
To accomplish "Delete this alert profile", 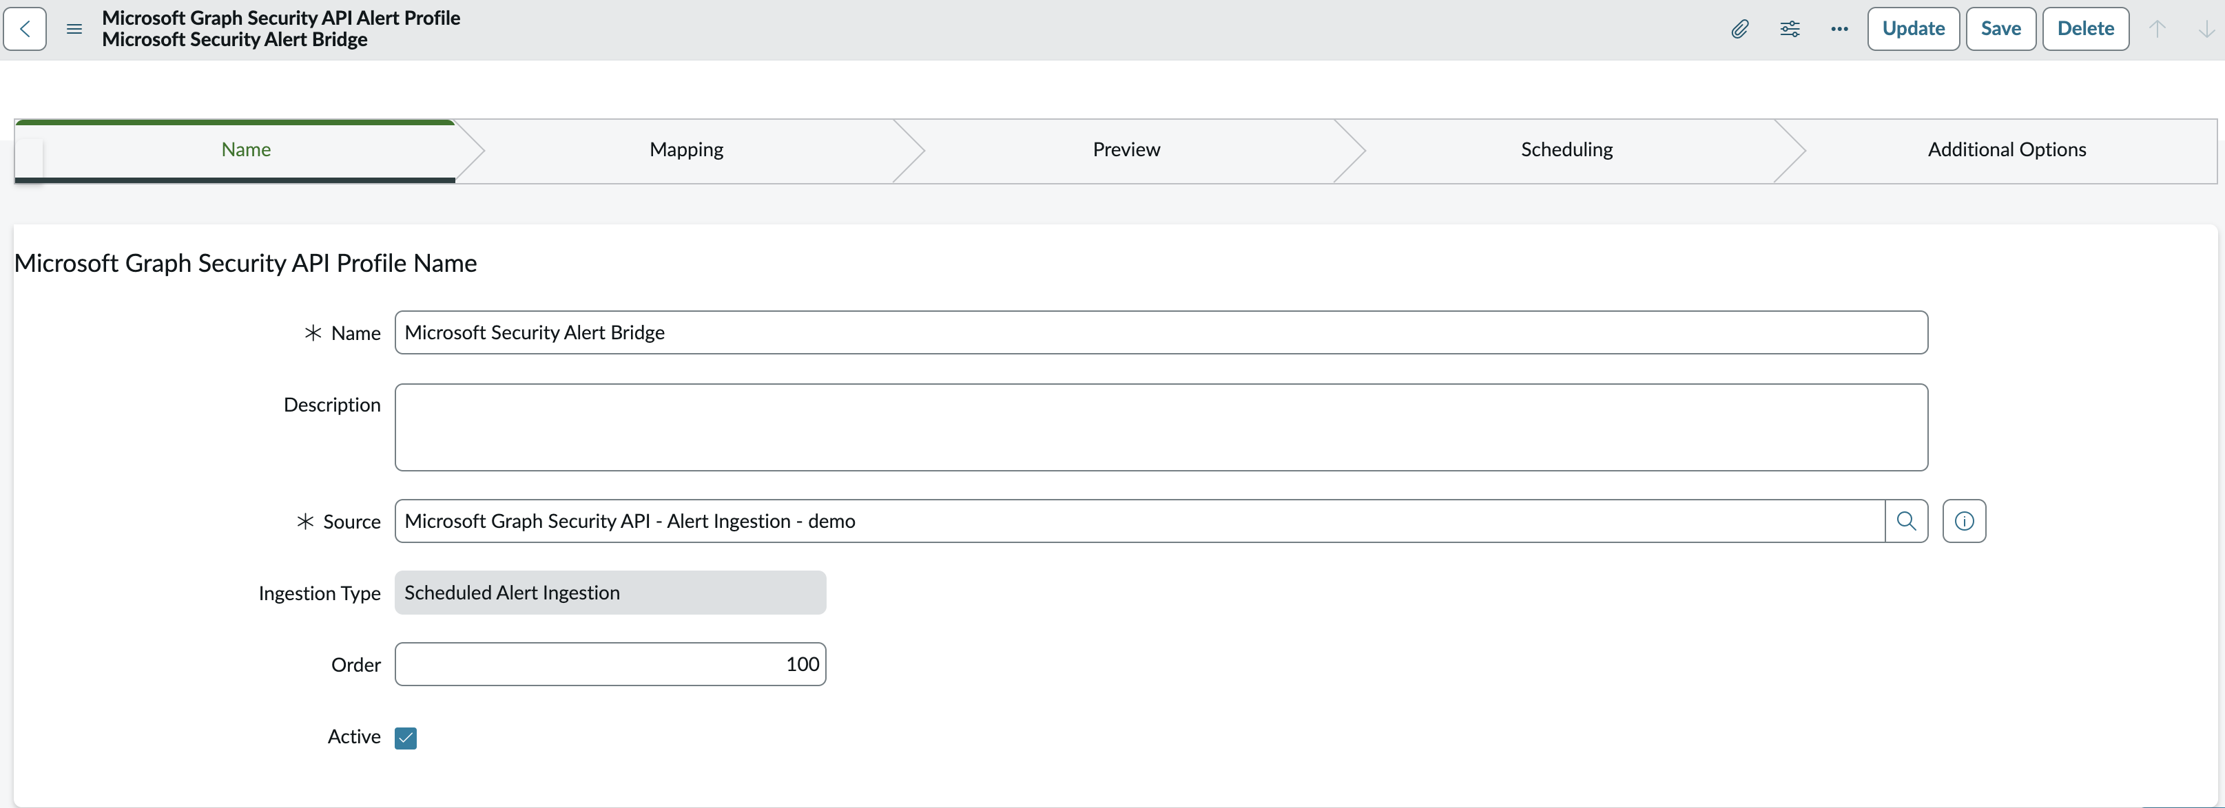I will point(2085,28).
